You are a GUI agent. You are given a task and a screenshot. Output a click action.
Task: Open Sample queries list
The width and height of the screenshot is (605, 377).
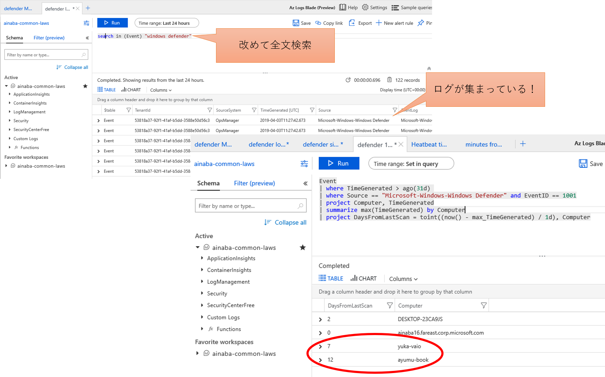[412, 8]
